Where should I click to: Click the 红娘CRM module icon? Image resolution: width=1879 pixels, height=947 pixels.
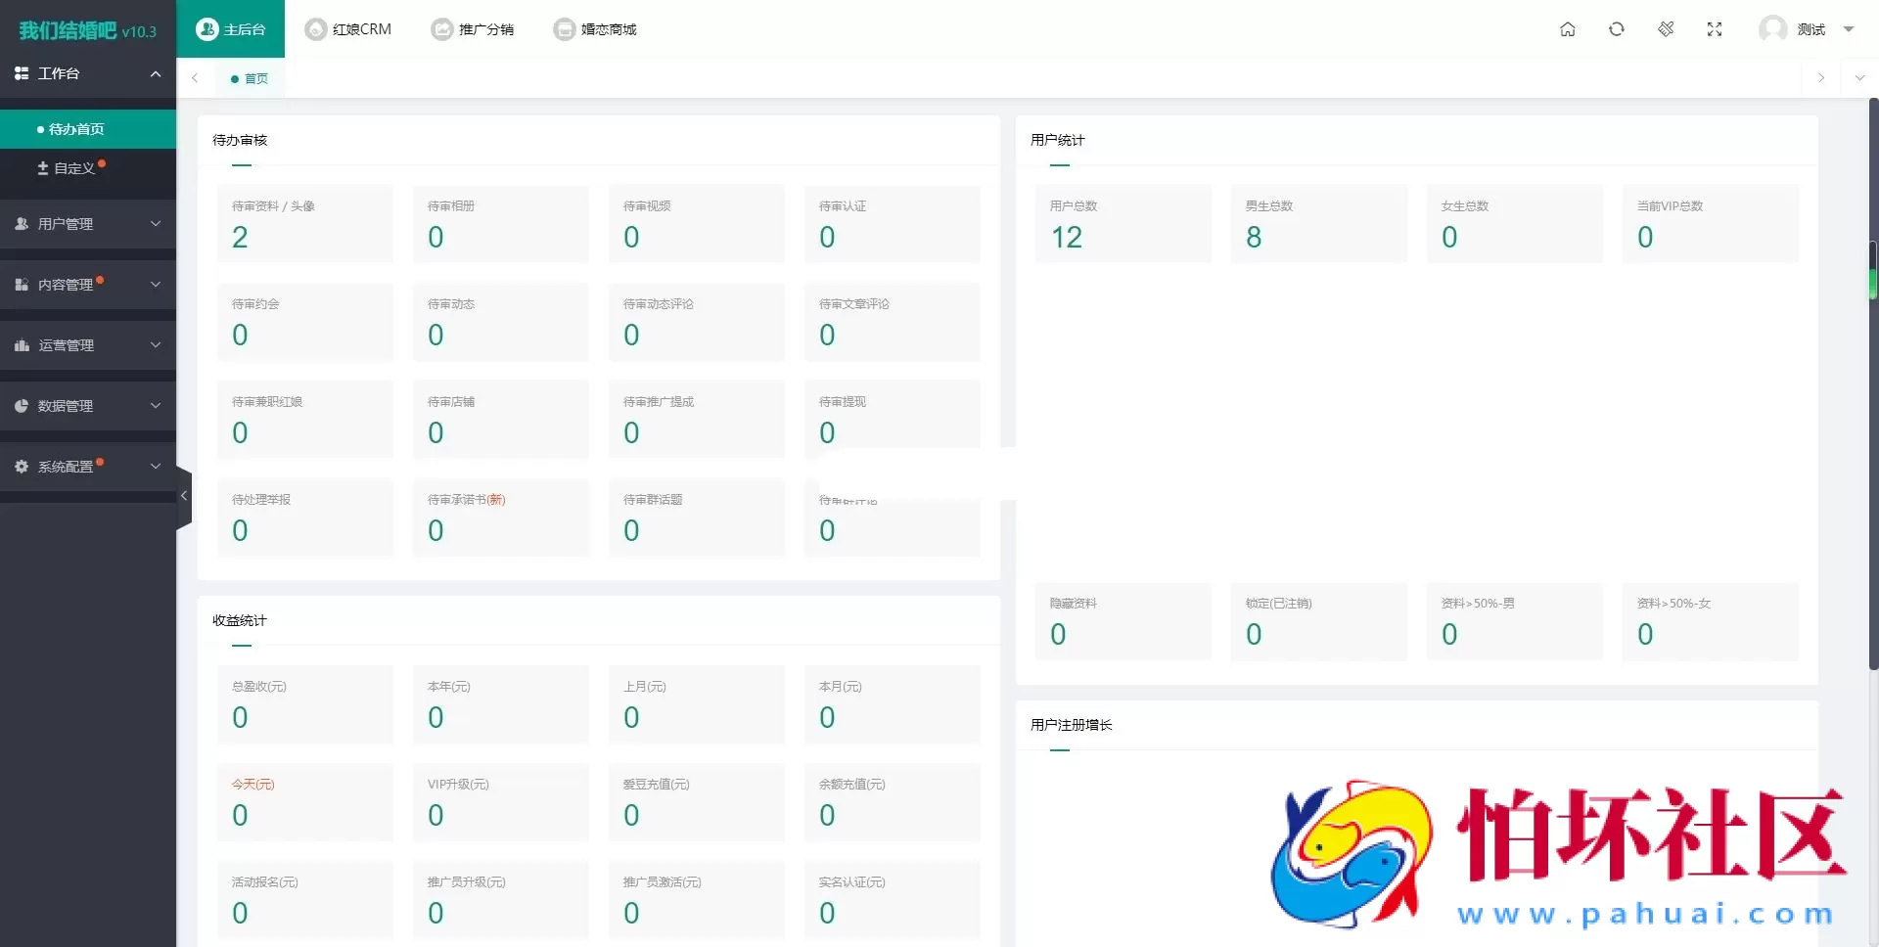(315, 29)
